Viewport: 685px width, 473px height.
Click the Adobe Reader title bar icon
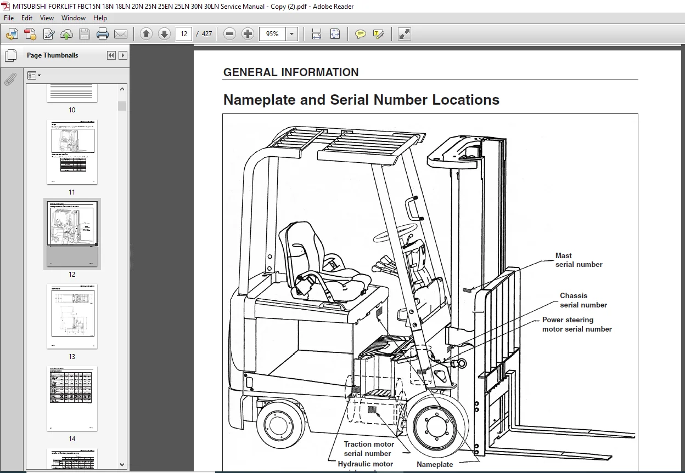[x=6, y=6]
